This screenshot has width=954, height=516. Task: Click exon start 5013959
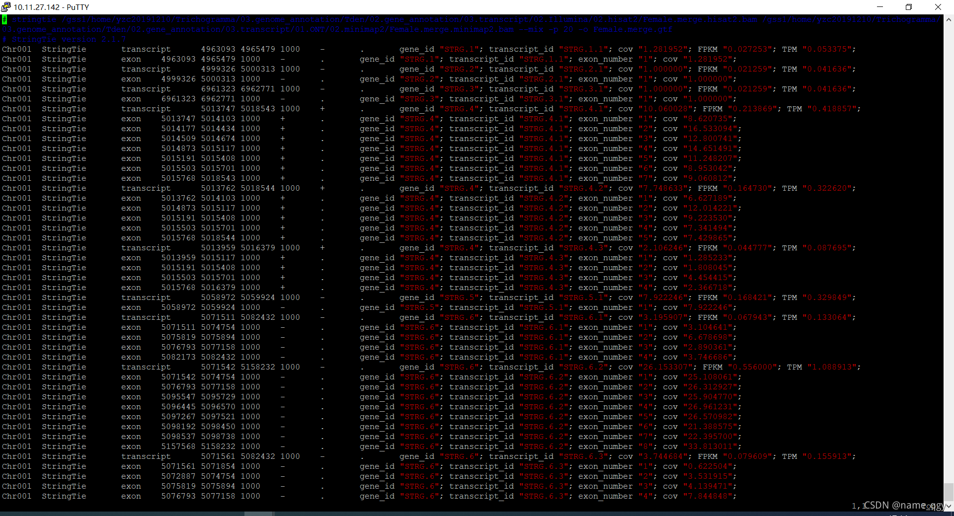click(178, 258)
